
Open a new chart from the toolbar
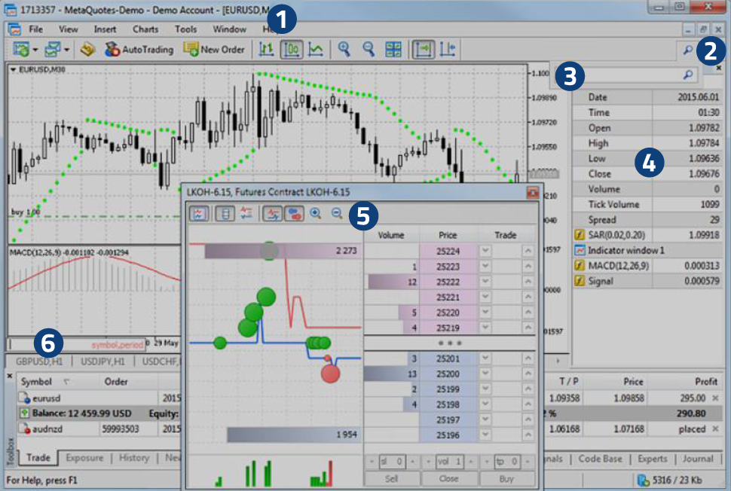(21, 49)
